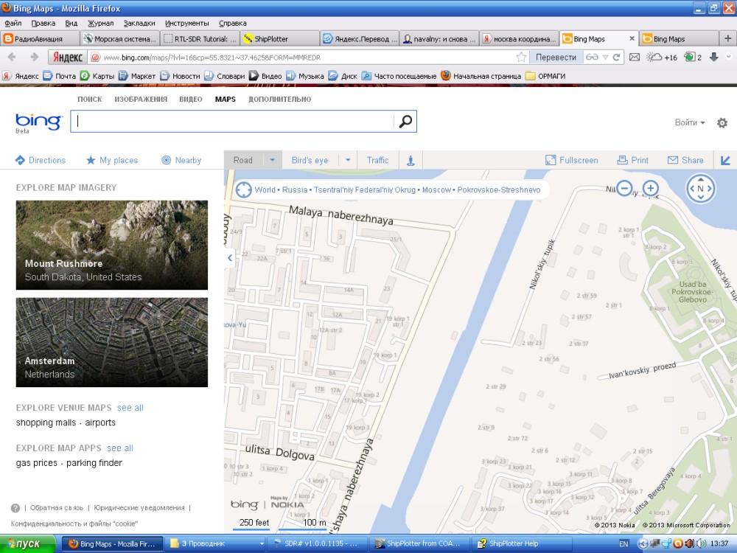Image resolution: width=737 pixels, height=553 pixels.
Task: Open Streetside pegman icon in toolbar
Action: [x=411, y=160]
